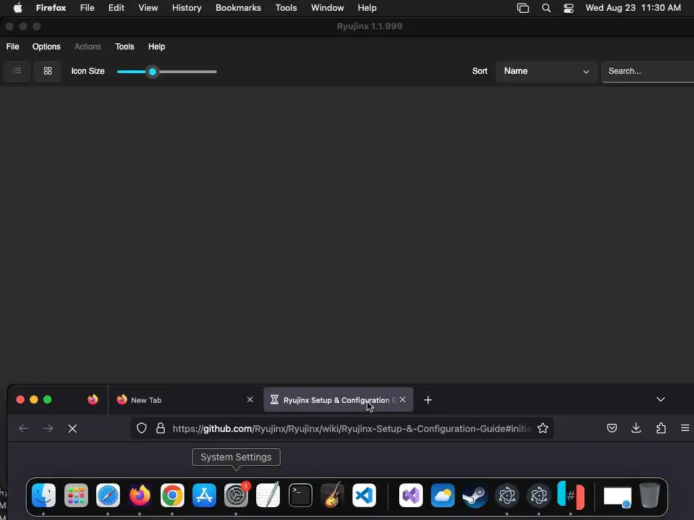Open Spotlight search magnifier

tap(546, 8)
